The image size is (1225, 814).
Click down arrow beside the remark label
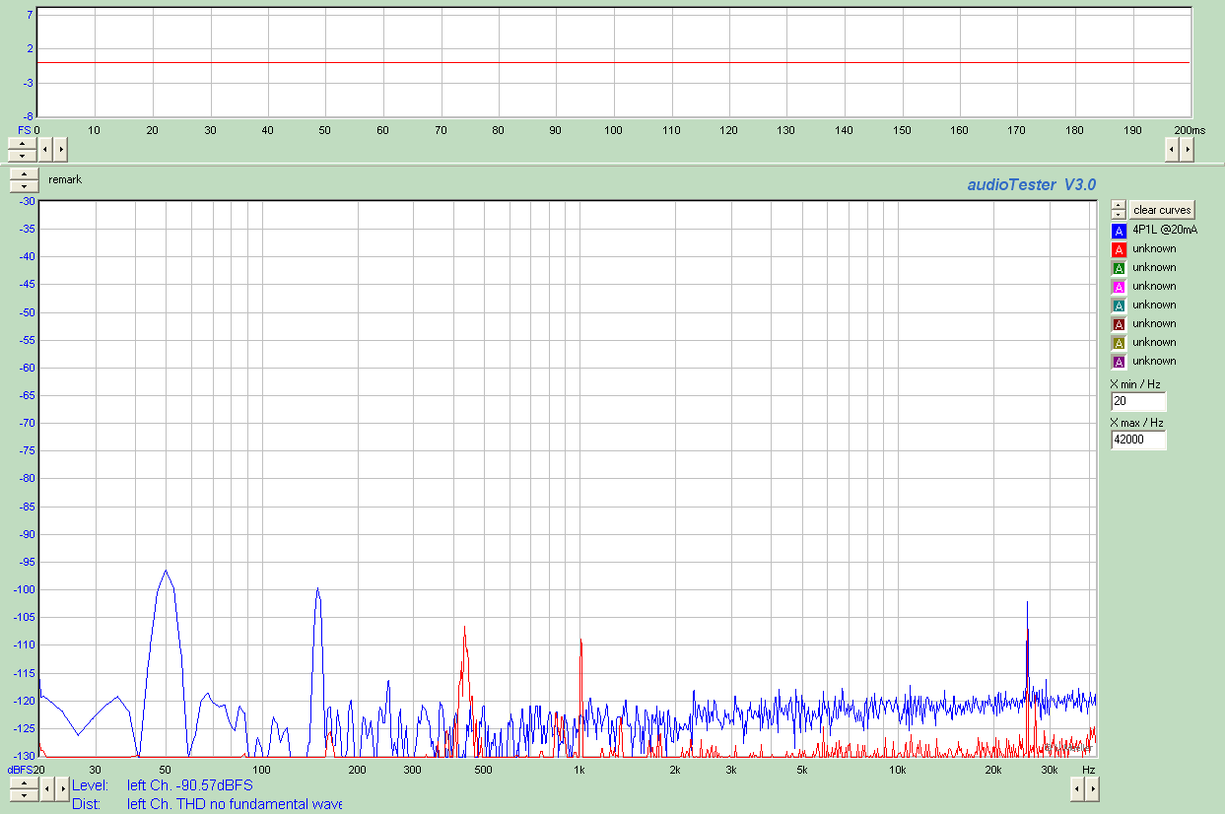(x=24, y=186)
